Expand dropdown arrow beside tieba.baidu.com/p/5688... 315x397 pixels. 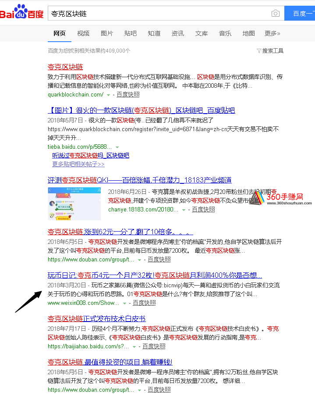[x=117, y=147]
